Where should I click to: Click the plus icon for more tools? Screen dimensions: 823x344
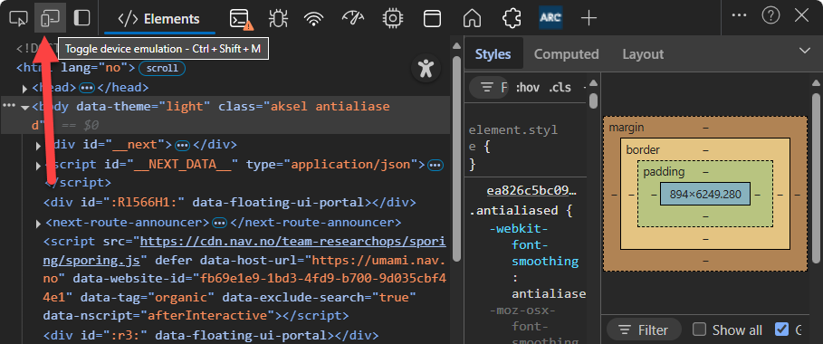point(589,19)
